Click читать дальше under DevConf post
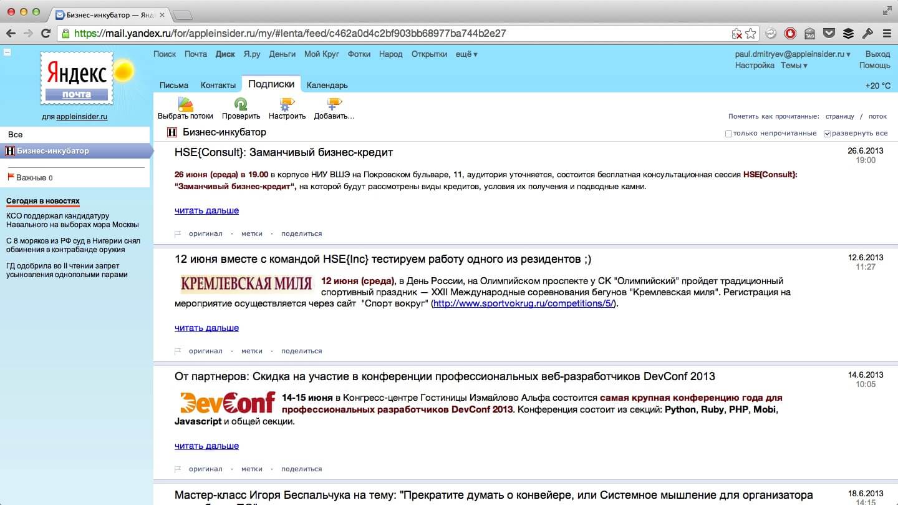898x505 pixels. (206, 446)
